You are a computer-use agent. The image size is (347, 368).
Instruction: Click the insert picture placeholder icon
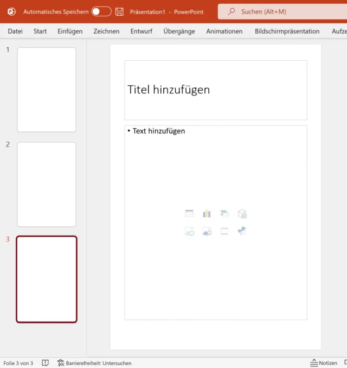click(189, 231)
